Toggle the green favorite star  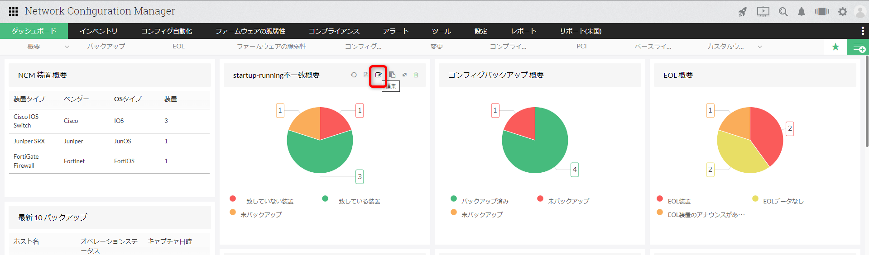click(x=835, y=47)
